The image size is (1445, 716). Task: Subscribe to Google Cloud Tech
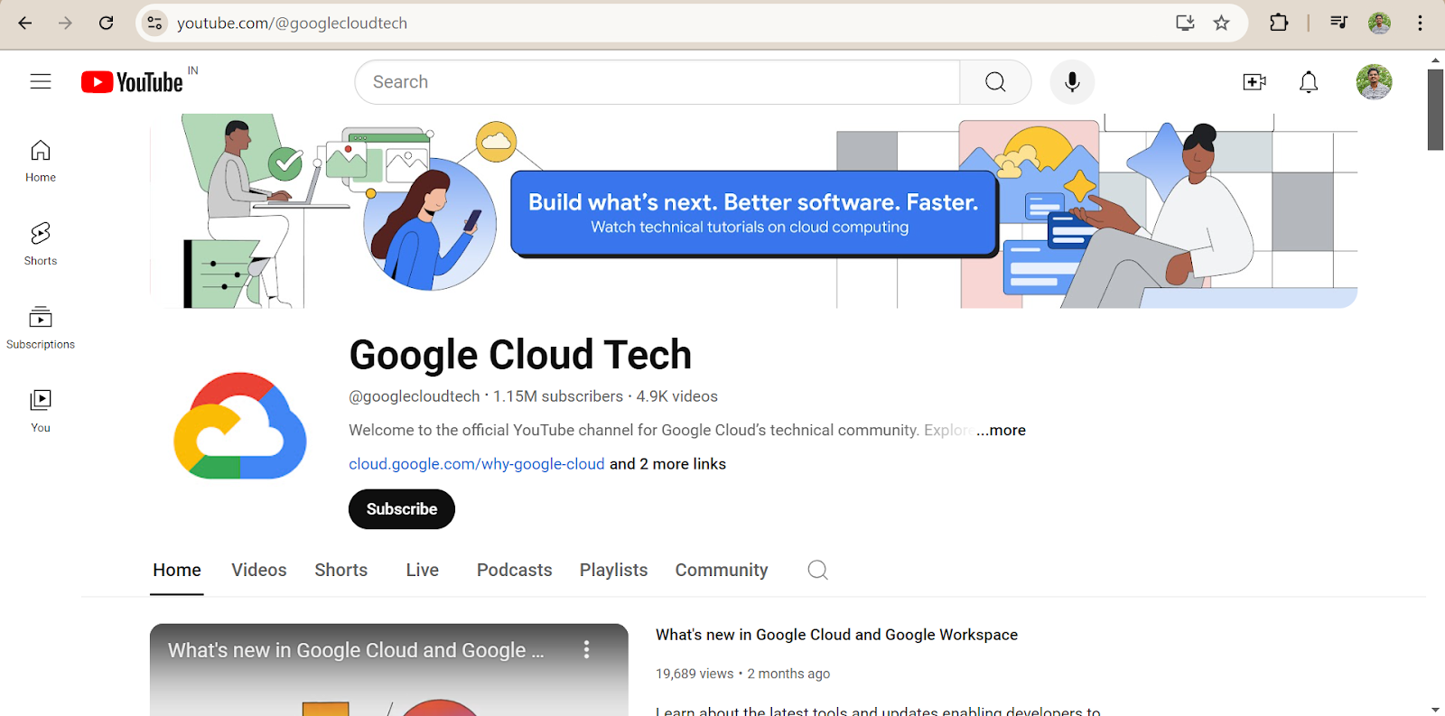coord(402,509)
